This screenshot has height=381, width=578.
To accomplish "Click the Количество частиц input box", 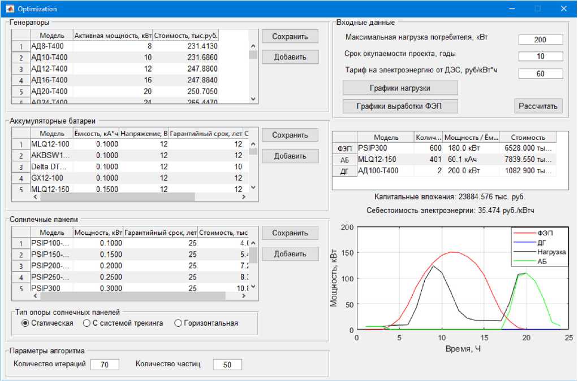I will point(227,365).
